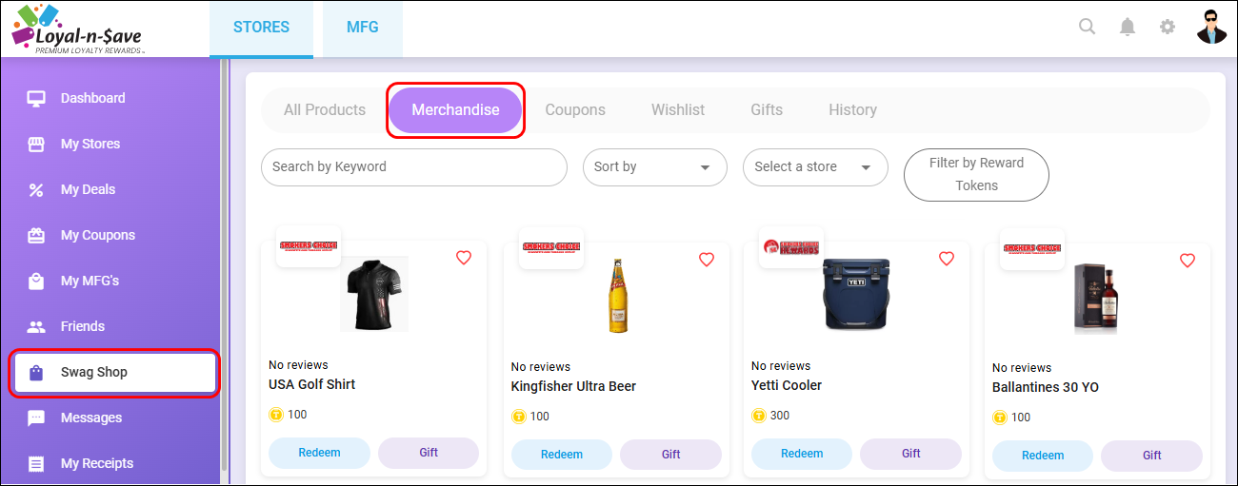Click the Dashboard monitor icon

(36, 98)
